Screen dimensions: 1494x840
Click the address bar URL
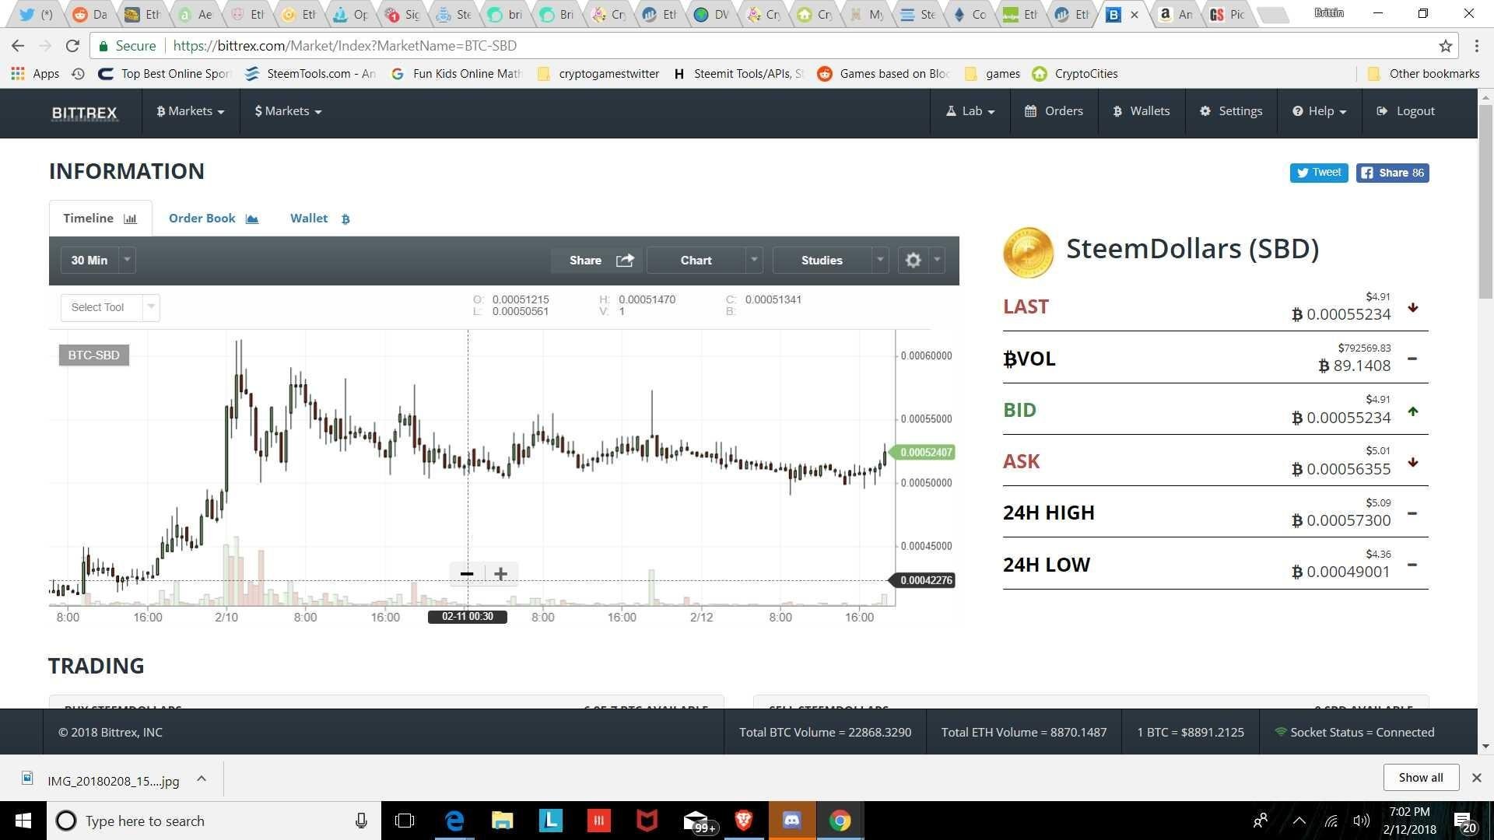click(345, 46)
